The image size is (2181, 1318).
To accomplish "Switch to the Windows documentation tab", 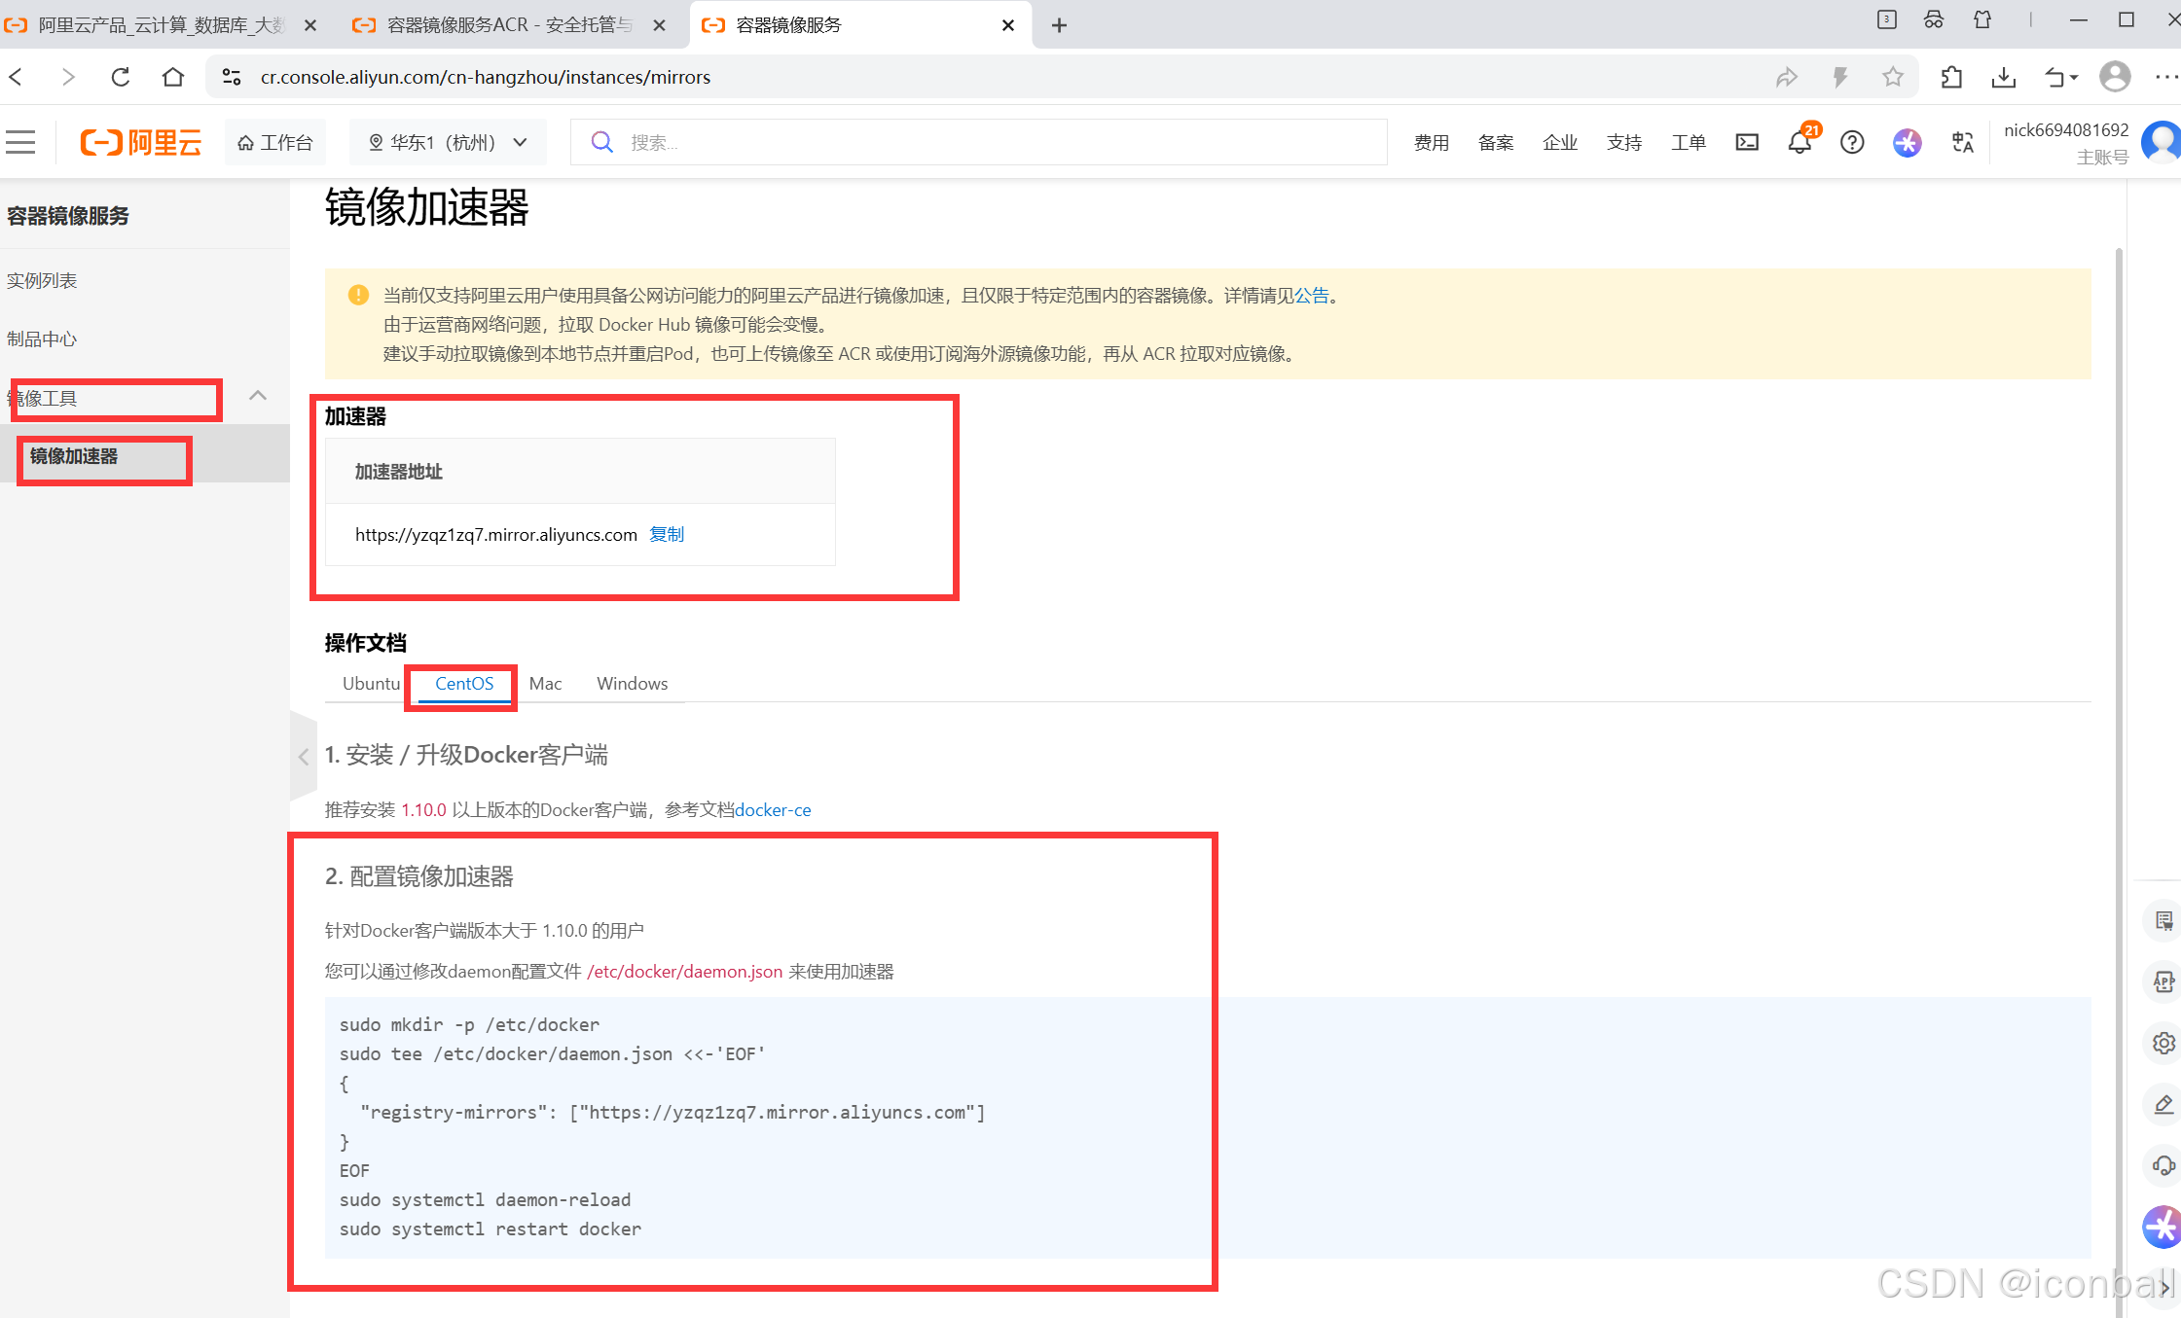I will point(632,683).
